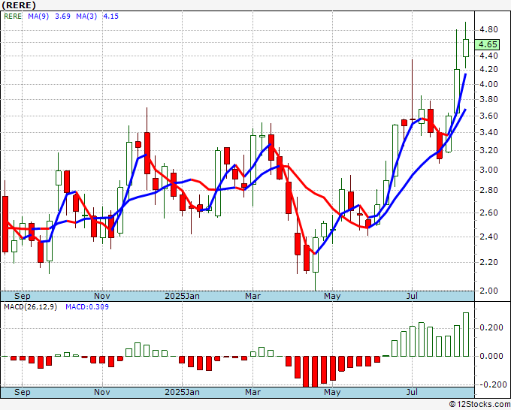Select the MA(3) value 4.15
This screenshot has width=511, height=410.
click(110, 17)
